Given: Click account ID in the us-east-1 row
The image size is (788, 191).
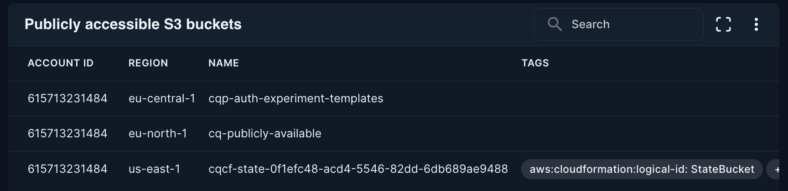Looking at the screenshot, I should [67, 169].
